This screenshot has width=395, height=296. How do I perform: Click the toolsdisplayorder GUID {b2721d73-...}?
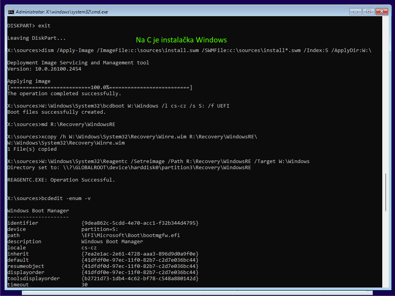[x=140, y=279]
